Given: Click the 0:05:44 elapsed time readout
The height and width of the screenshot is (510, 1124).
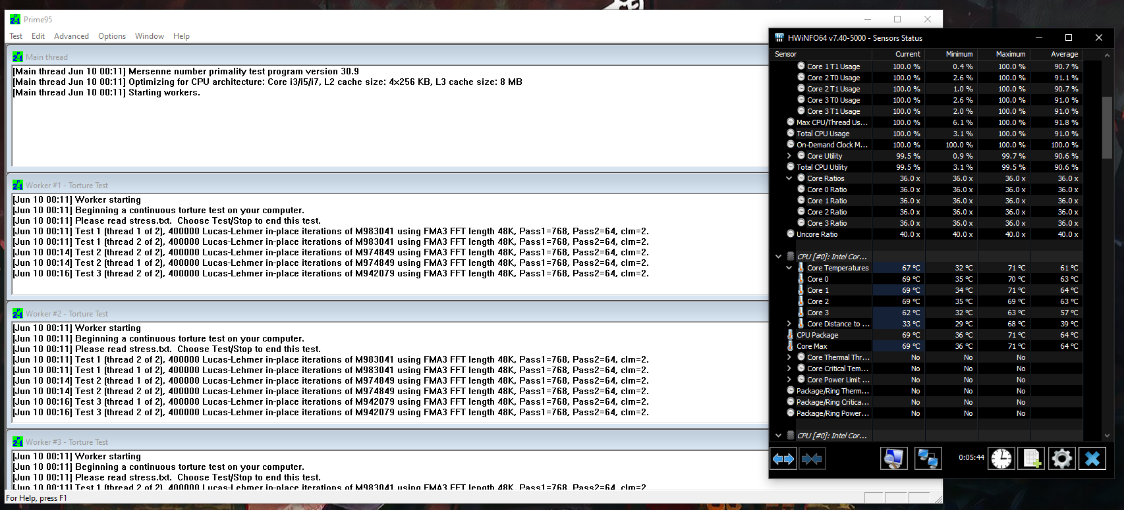Looking at the screenshot, I should [971, 457].
